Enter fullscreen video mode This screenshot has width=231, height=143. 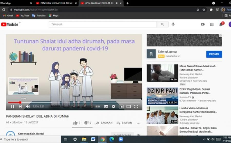(x=136, y=106)
